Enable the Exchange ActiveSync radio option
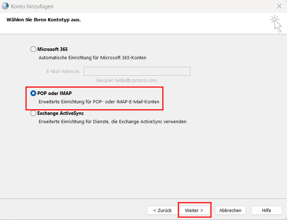Screen dimensions: 287x220 [x=33, y=113]
